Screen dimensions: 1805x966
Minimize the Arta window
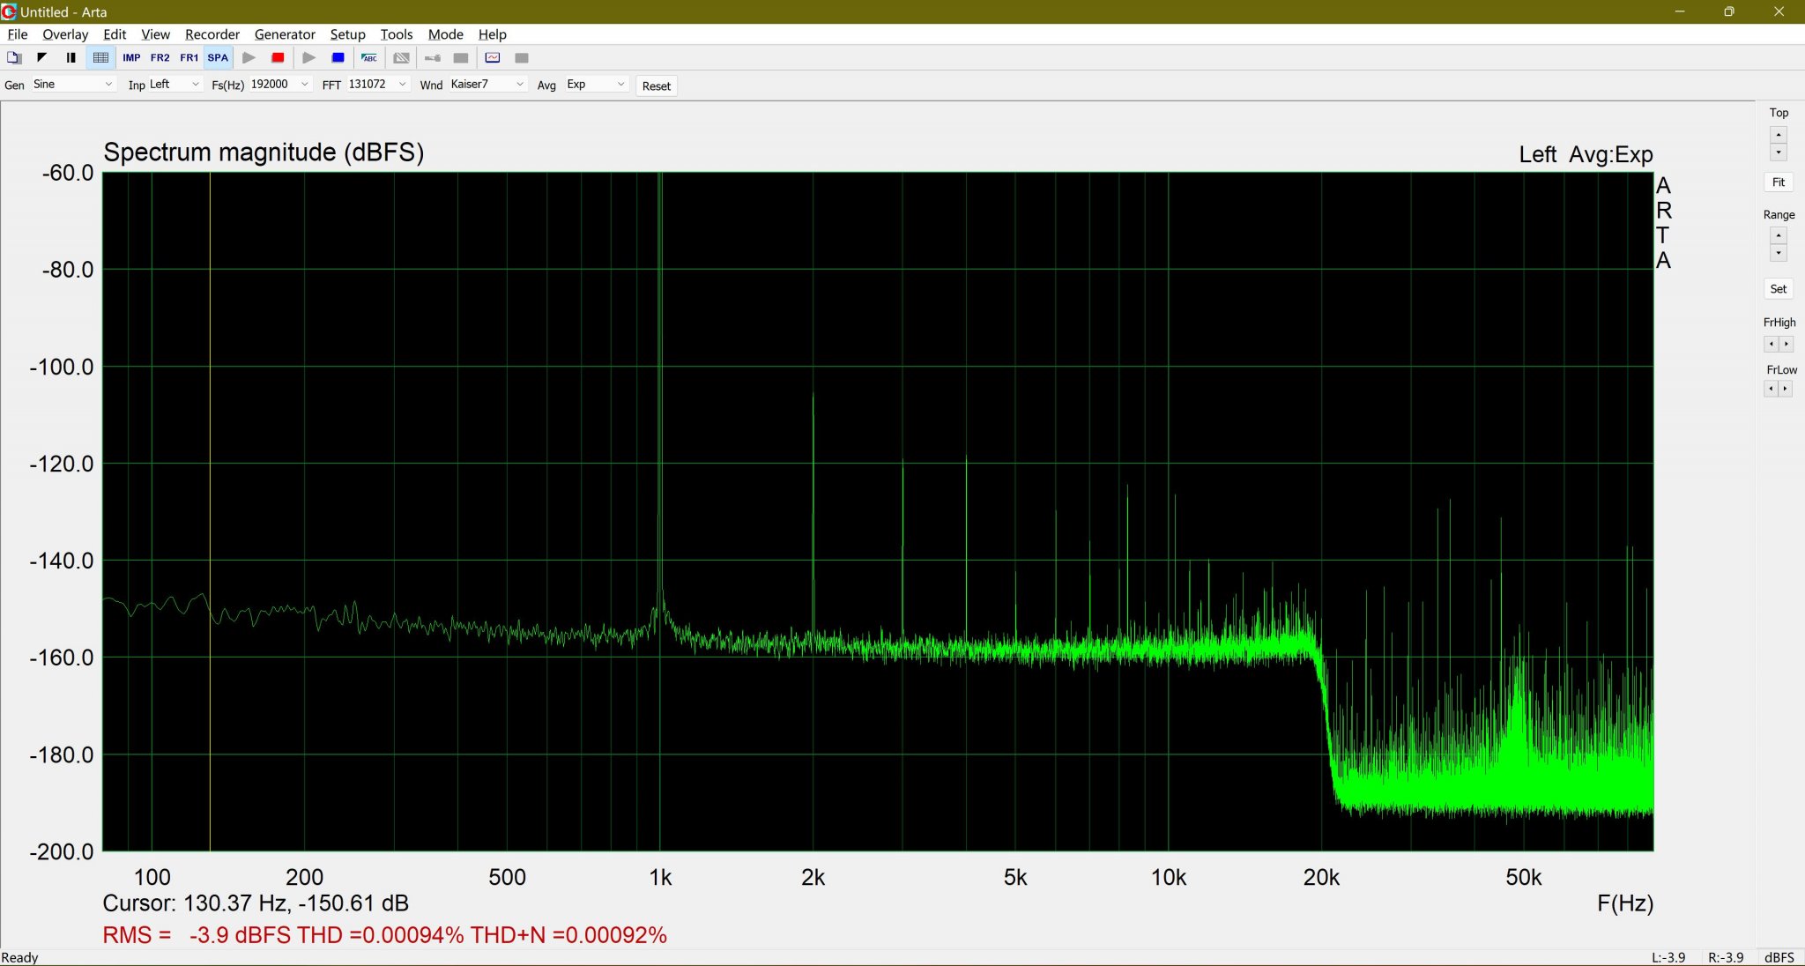1679,11
